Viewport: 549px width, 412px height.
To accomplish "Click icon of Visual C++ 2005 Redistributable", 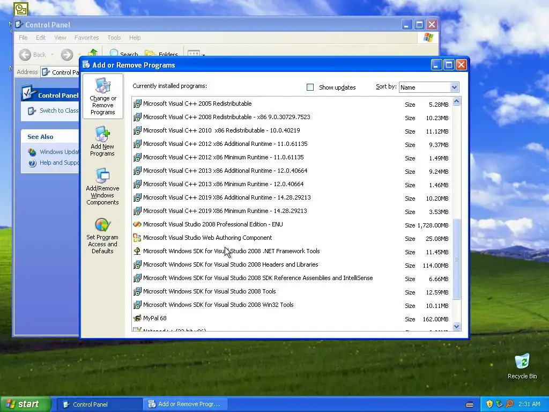I will 137,104.
